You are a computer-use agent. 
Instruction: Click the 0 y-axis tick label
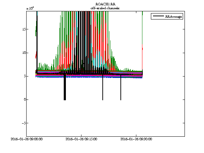click(x=24, y=100)
